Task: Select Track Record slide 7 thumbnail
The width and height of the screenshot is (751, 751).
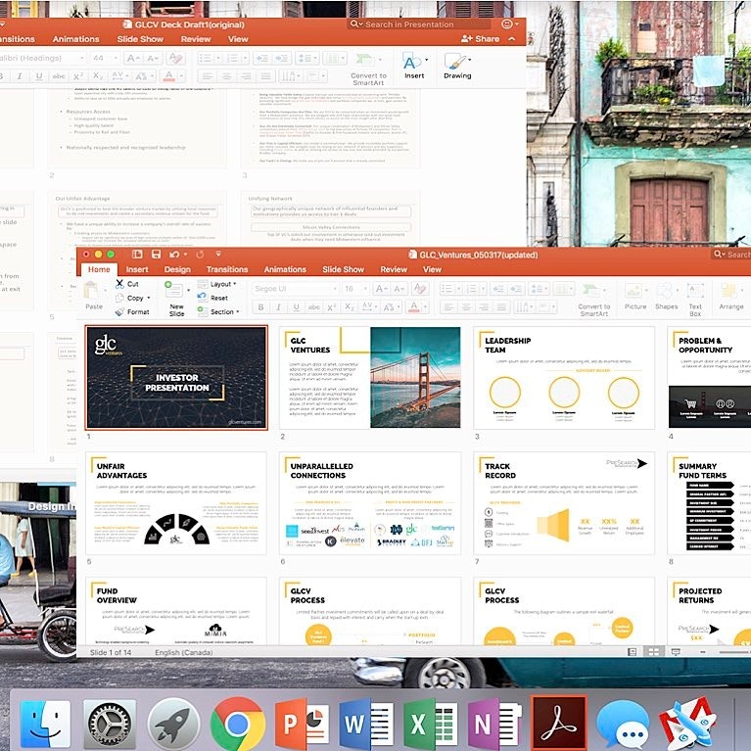Action: [x=564, y=503]
